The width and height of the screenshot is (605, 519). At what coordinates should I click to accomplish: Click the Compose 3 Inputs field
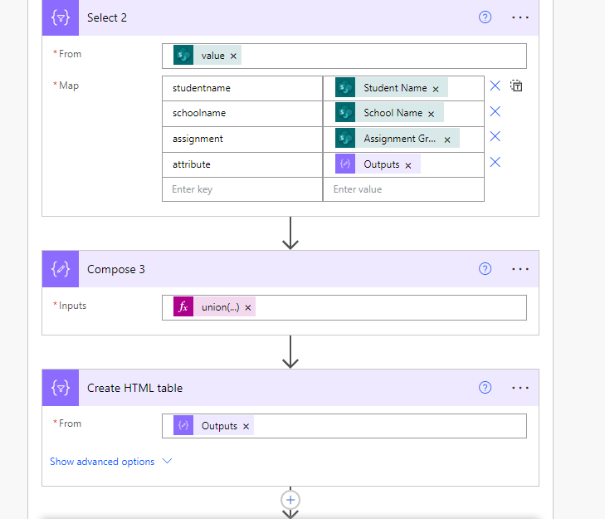tap(344, 308)
